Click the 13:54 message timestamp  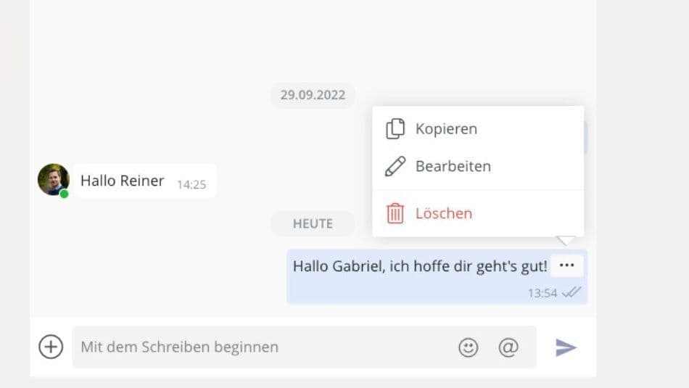click(x=542, y=293)
